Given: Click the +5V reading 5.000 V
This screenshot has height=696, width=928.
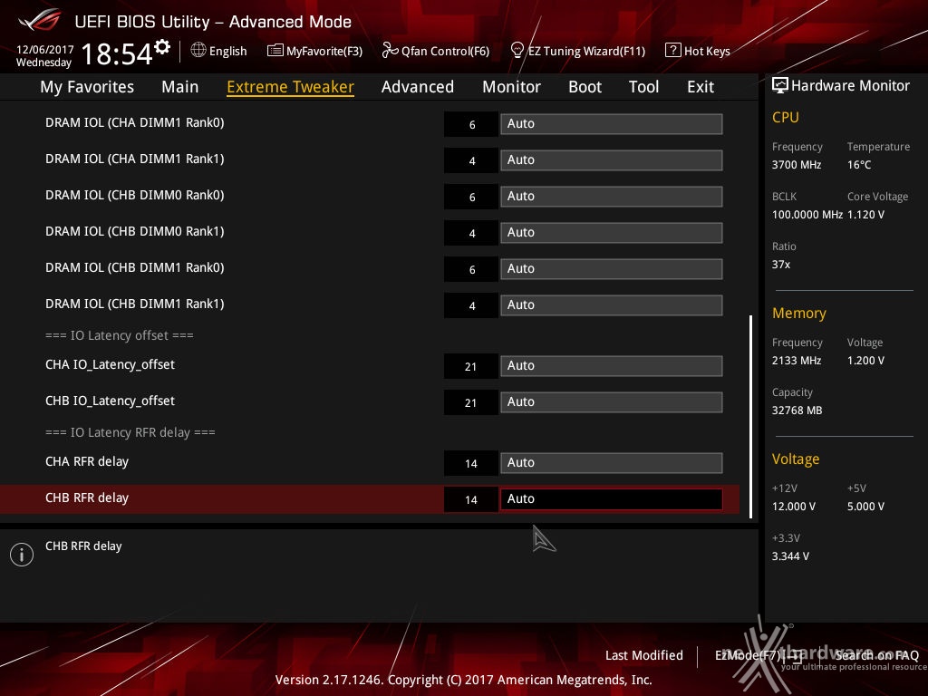Looking at the screenshot, I should [865, 507].
